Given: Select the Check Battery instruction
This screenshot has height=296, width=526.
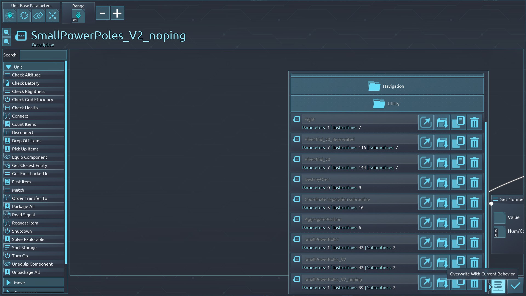Looking at the screenshot, I should (33, 83).
